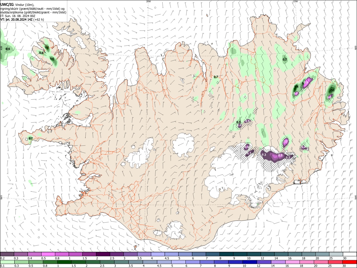Pick the bright red swatch above 30 in rain legend

coord(349,262)
